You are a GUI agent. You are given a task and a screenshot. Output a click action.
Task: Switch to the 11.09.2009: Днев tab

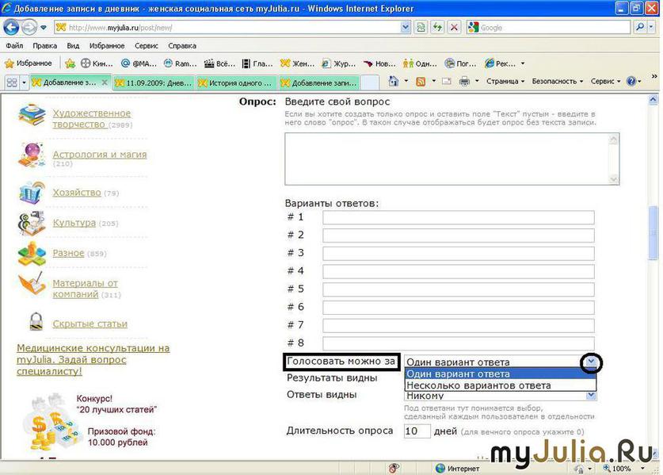[x=153, y=82]
